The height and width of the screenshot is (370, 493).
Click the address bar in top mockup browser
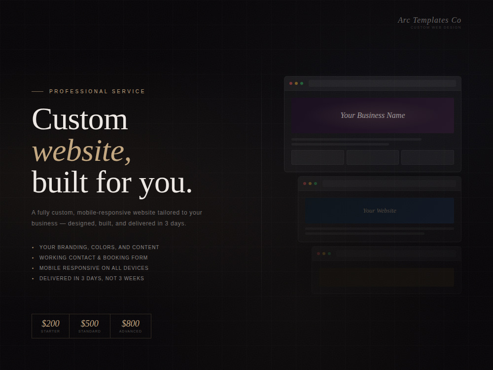tap(383, 83)
